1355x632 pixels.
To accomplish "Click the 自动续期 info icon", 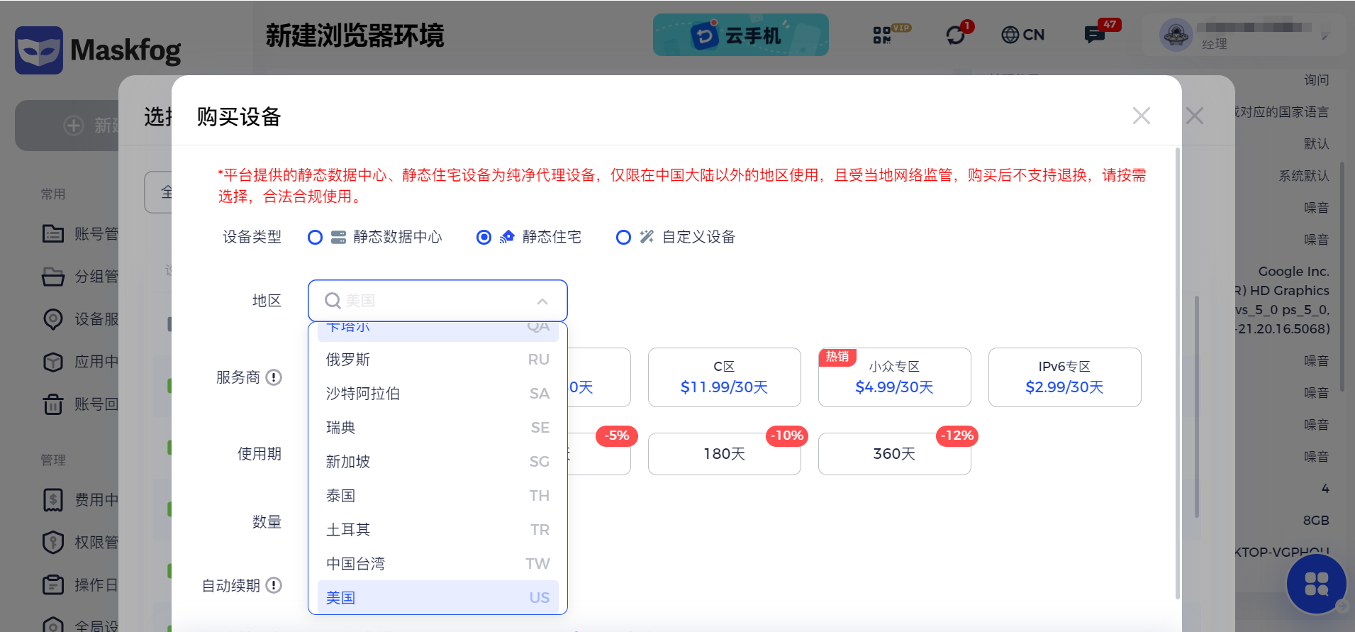I will pyautogui.click(x=274, y=585).
